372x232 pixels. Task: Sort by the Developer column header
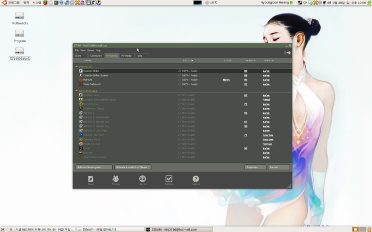pyautogui.click(x=268, y=60)
